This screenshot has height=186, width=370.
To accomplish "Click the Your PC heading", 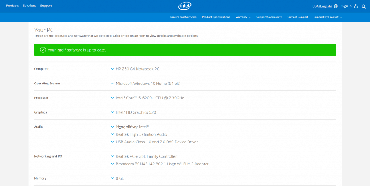I will [x=44, y=30].
